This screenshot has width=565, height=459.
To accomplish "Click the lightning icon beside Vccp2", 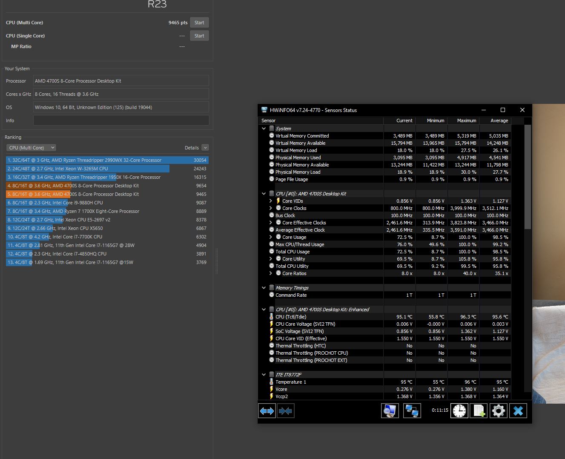I will pos(272,396).
